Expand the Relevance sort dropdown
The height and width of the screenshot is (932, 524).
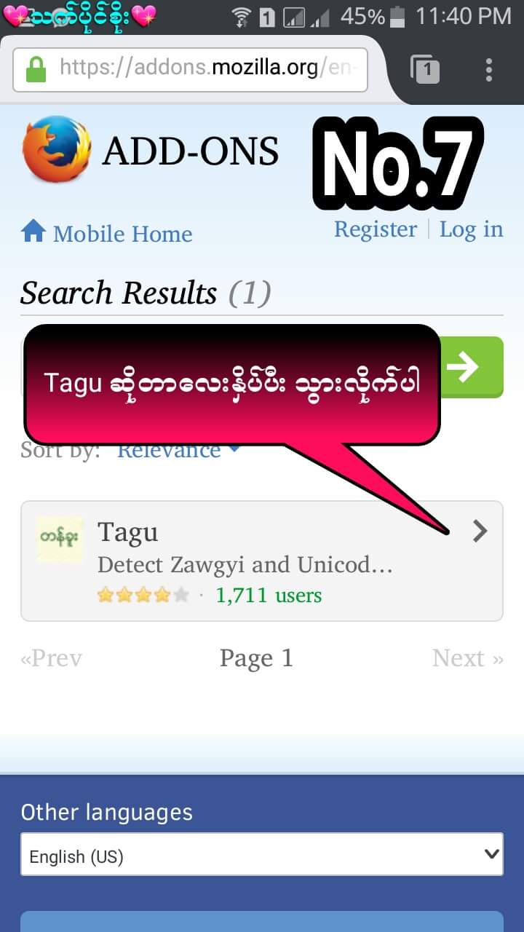click(x=178, y=450)
